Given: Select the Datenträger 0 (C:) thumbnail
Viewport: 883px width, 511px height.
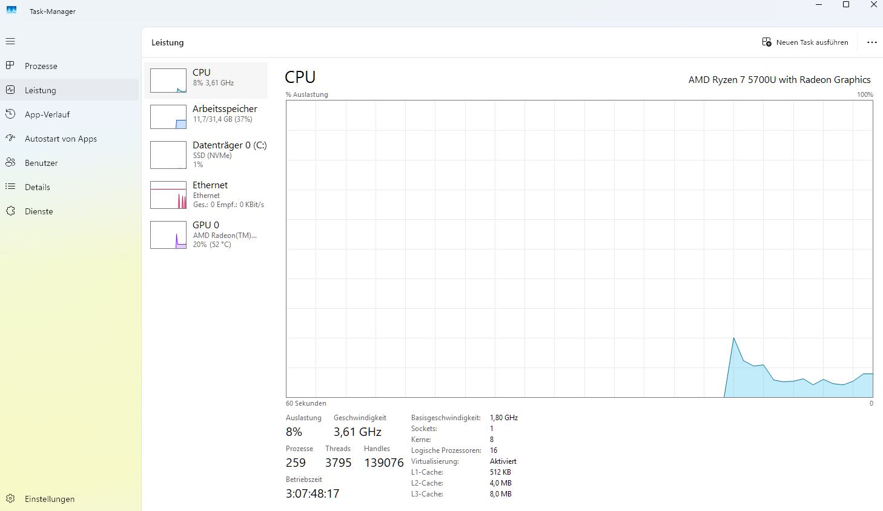Looking at the screenshot, I should (168, 155).
